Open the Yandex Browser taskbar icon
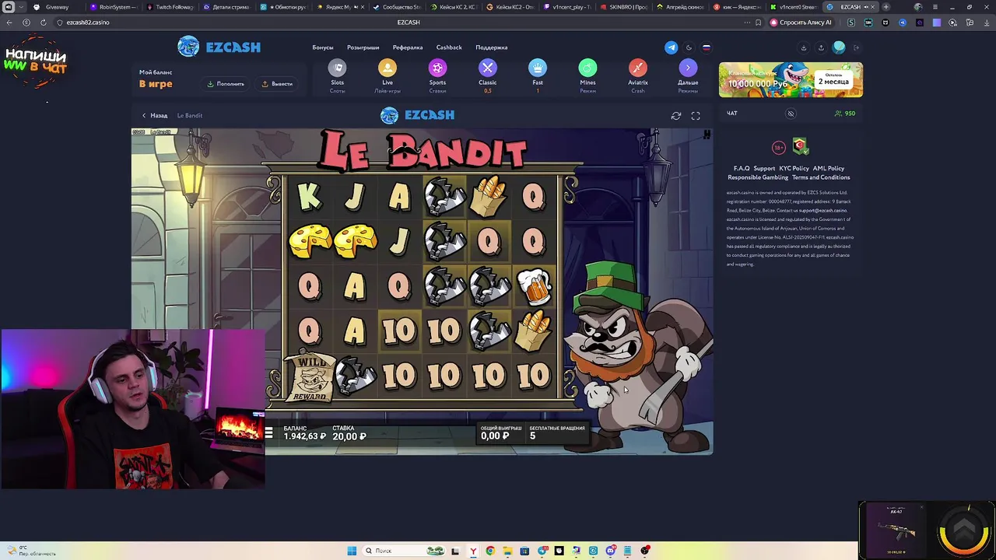This screenshot has height=560, width=996. (x=473, y=551)
